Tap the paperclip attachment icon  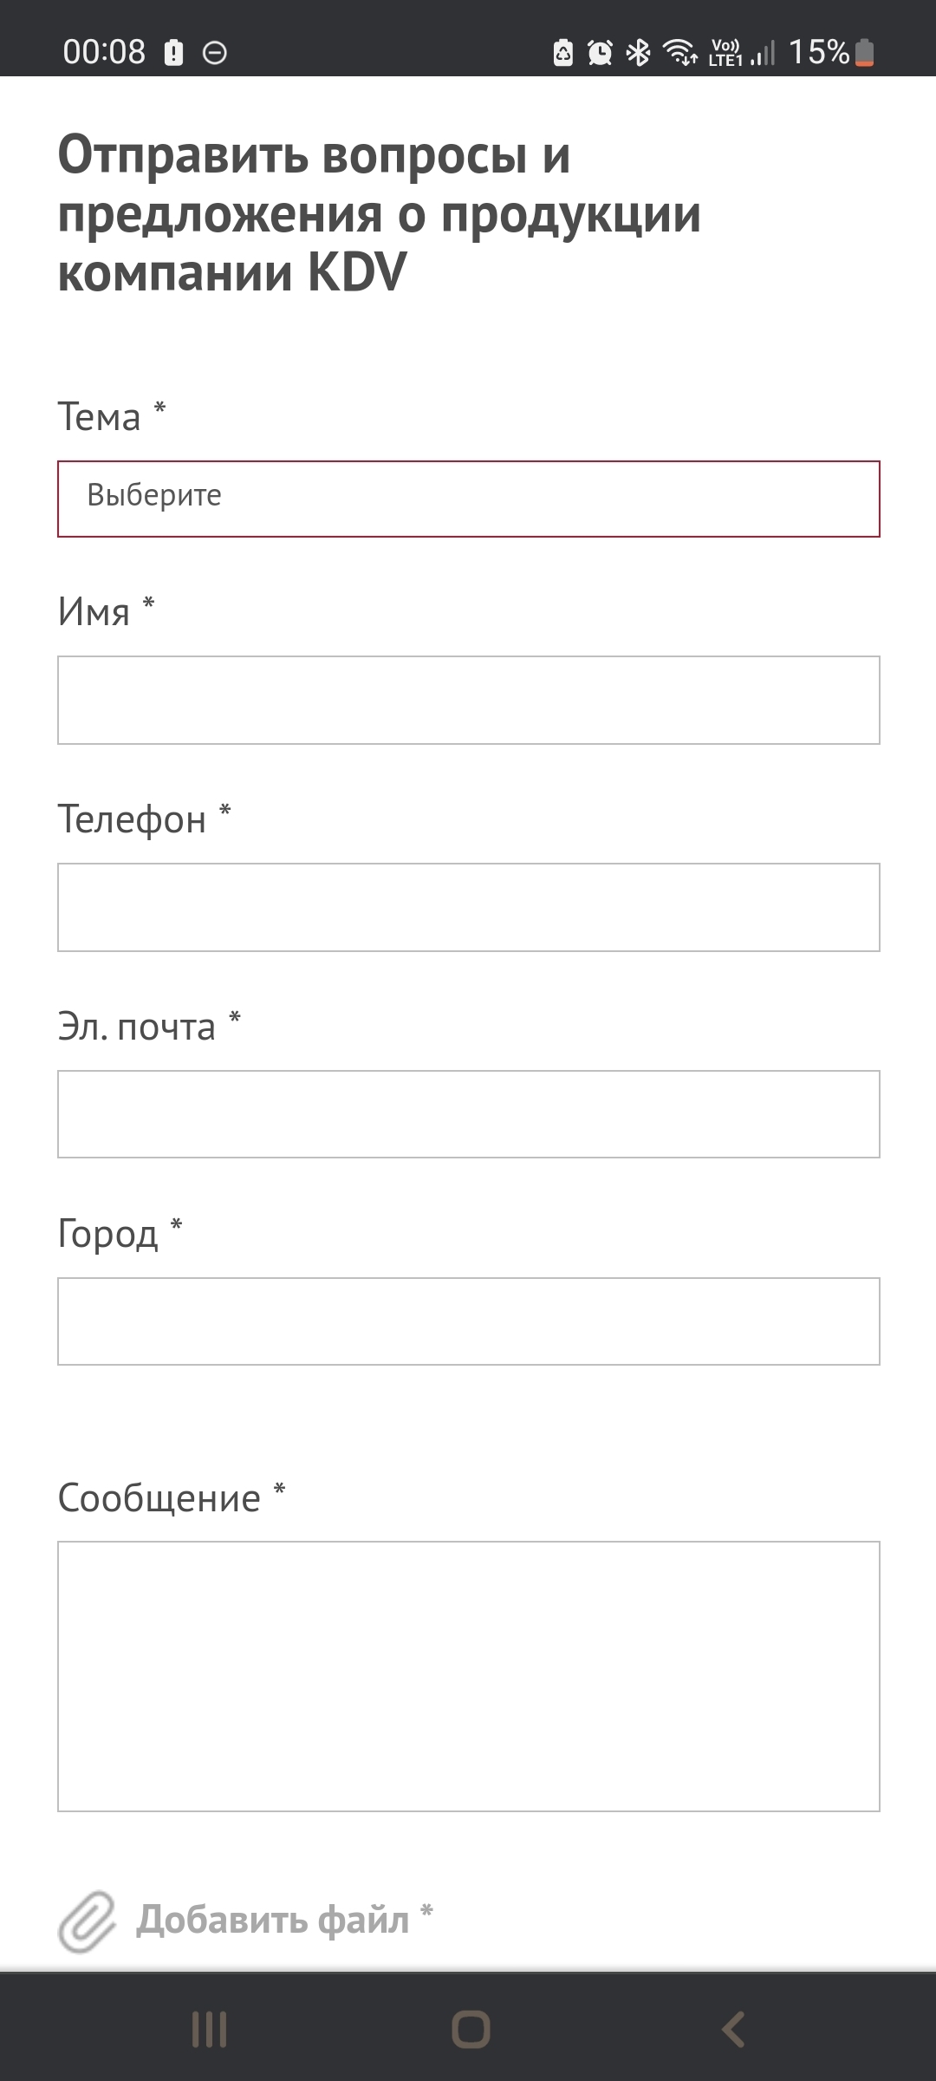pos(87,1921)
